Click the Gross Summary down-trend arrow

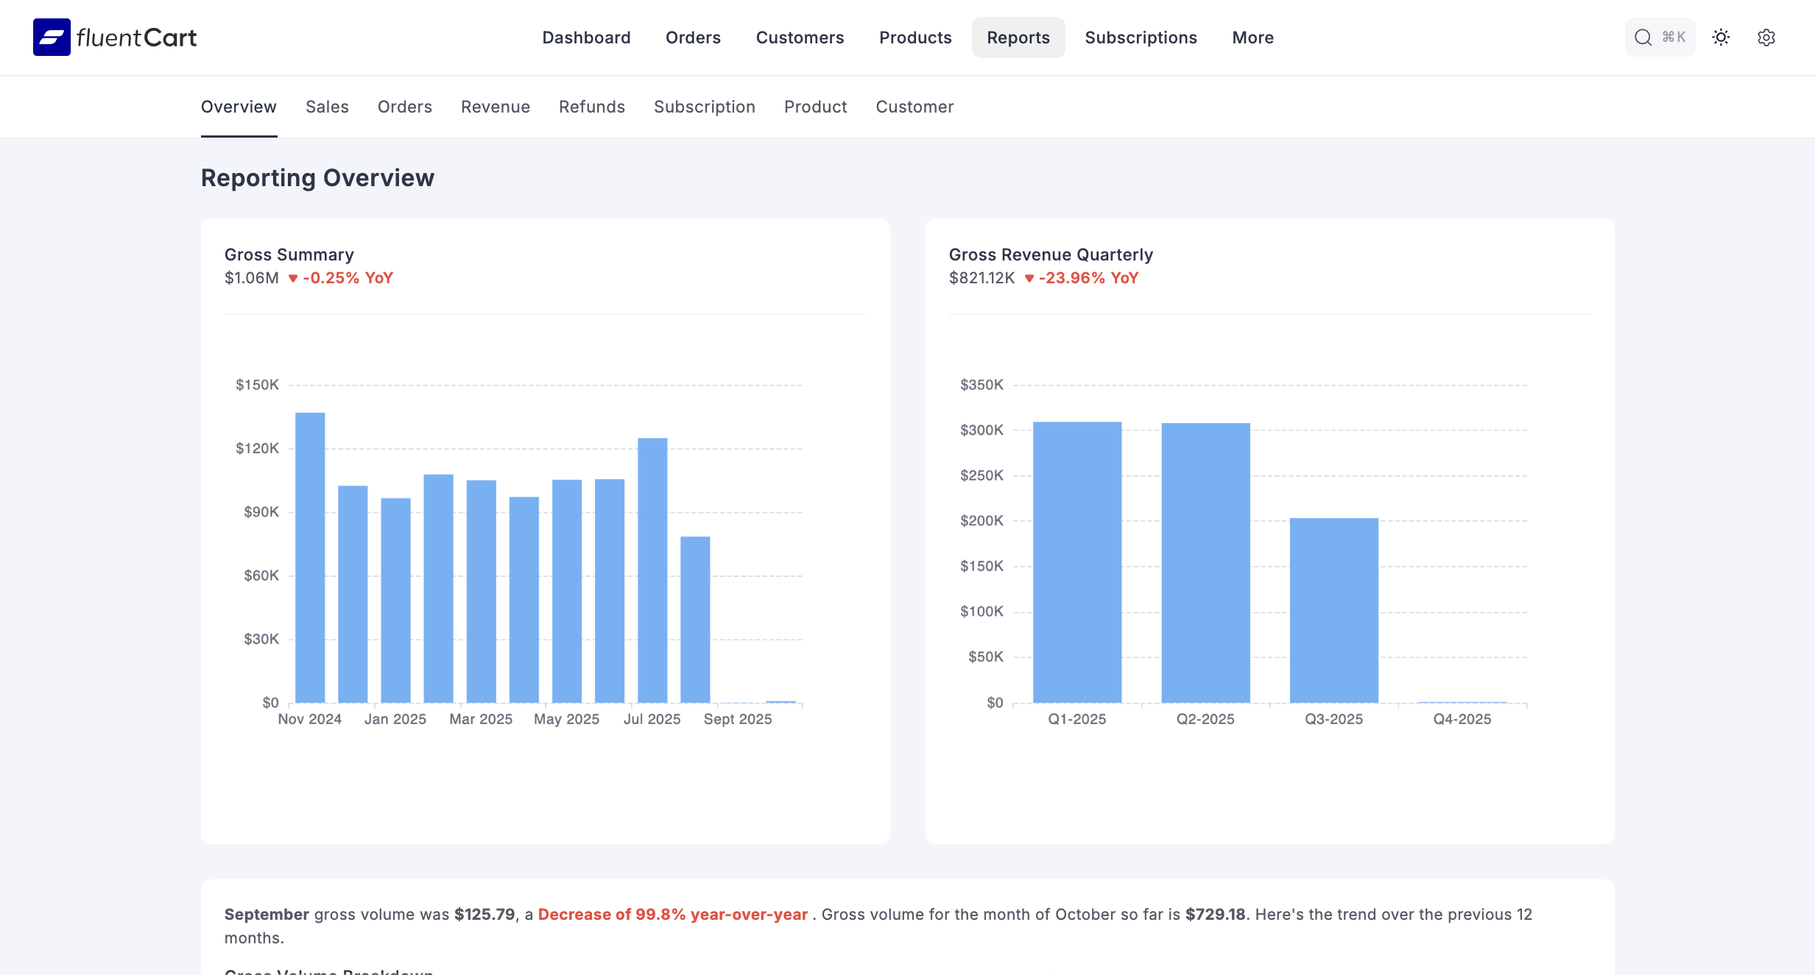tap(293, 278)
